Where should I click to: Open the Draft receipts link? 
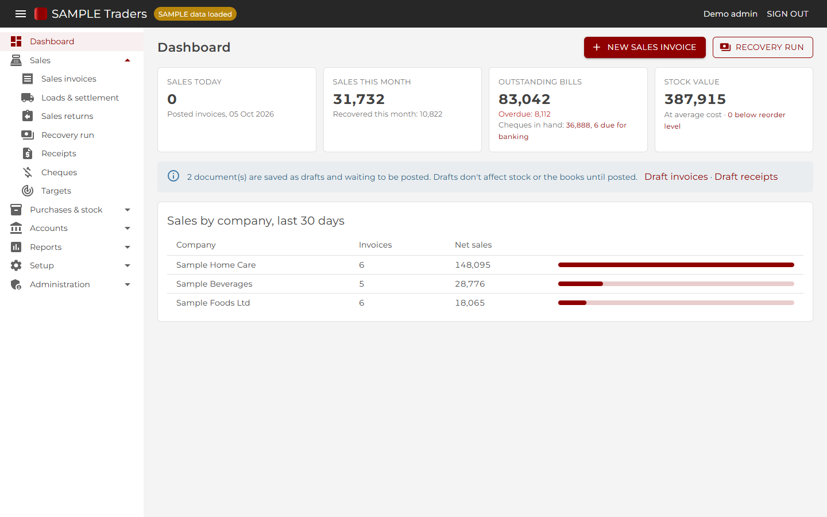point(746,177)
